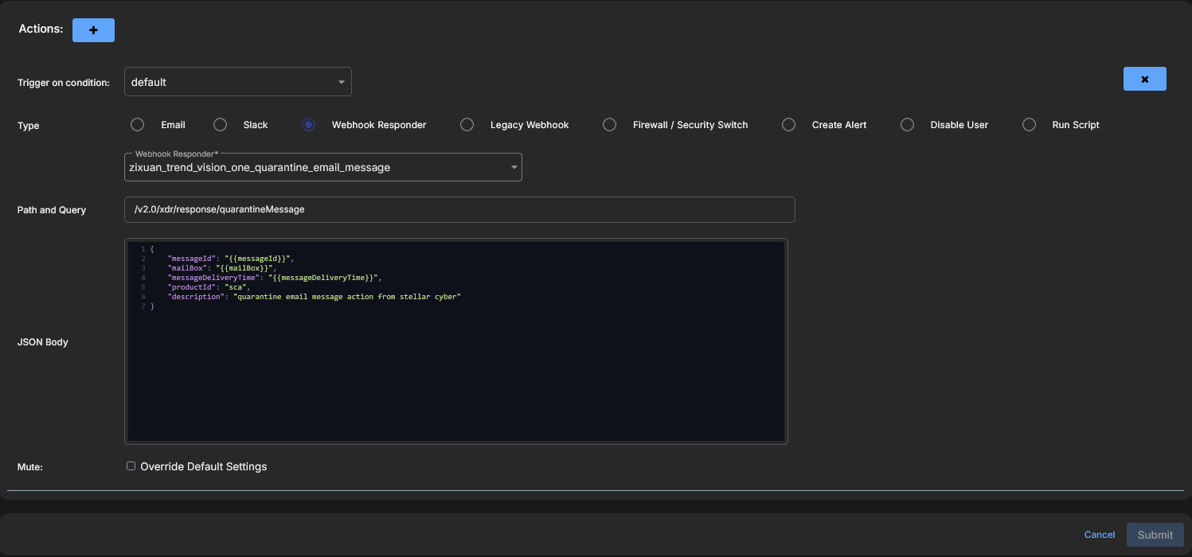Click the arrow on the default condition selector
The width and height of the screenshot is (1192, 557).
click(x=341, y=82)
